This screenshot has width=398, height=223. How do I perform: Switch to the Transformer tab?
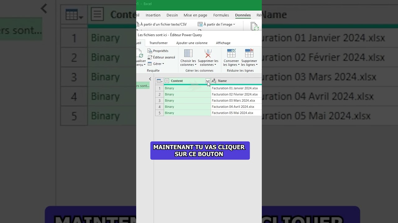158,43
